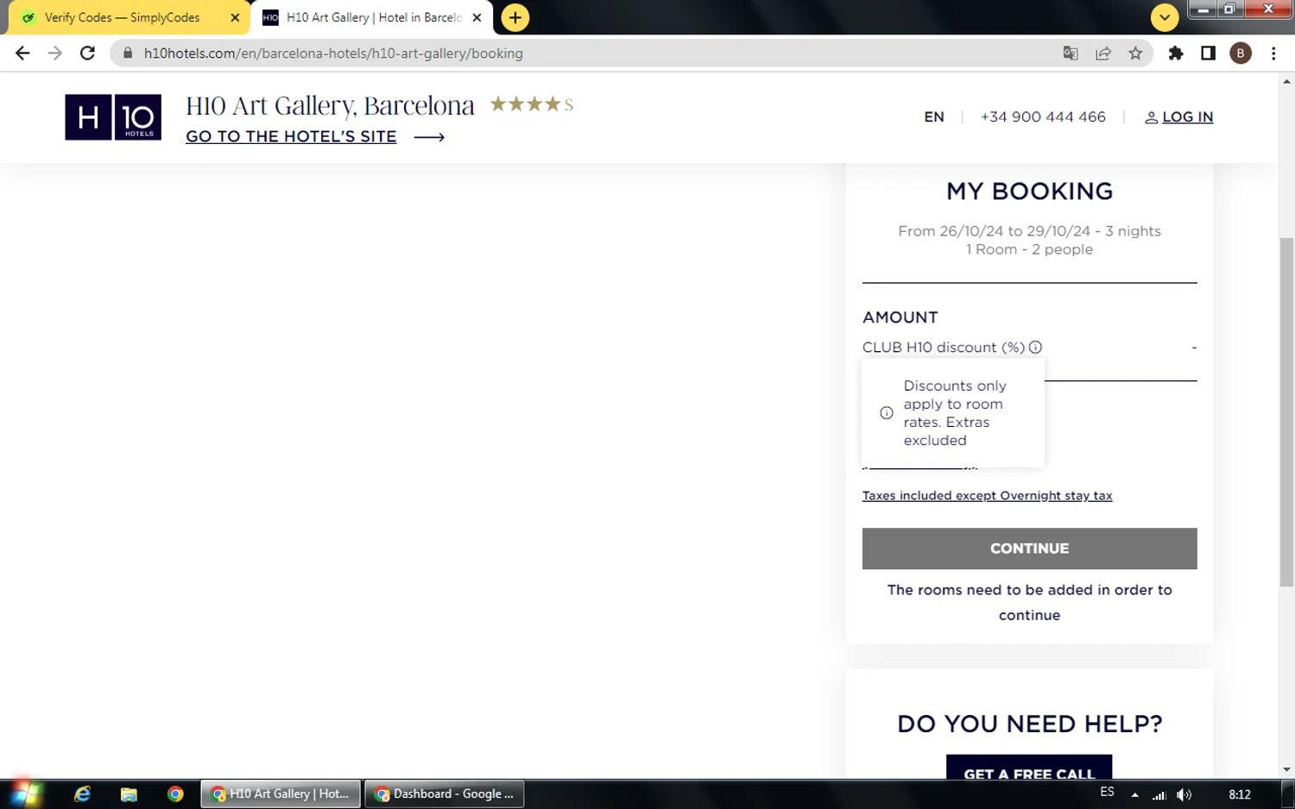This screenshot has height=809, width=1295.
Task: Click the 1 Room - 2 people text
Action: point(1029,249)
